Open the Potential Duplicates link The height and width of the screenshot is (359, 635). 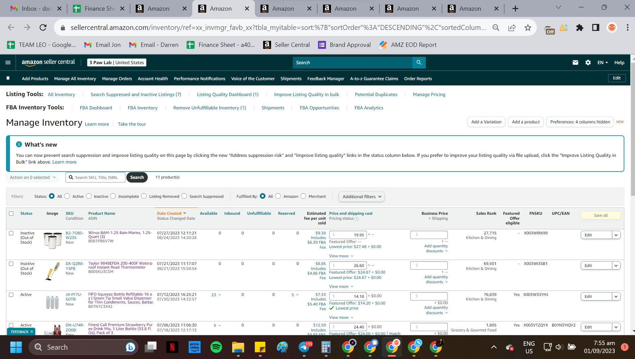(376, 94)
